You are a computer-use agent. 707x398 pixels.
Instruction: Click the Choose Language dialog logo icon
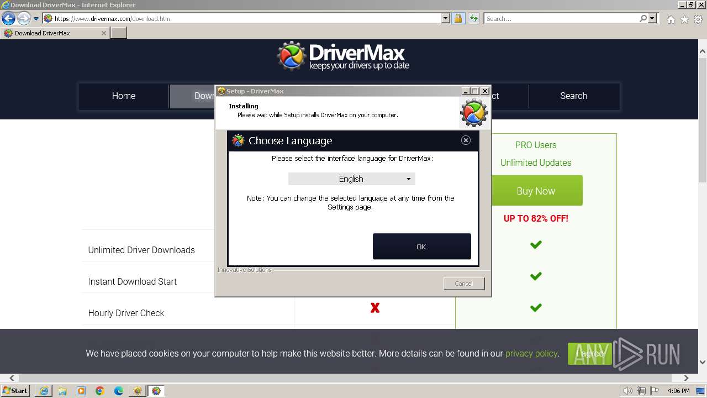(x=238, y=140)
